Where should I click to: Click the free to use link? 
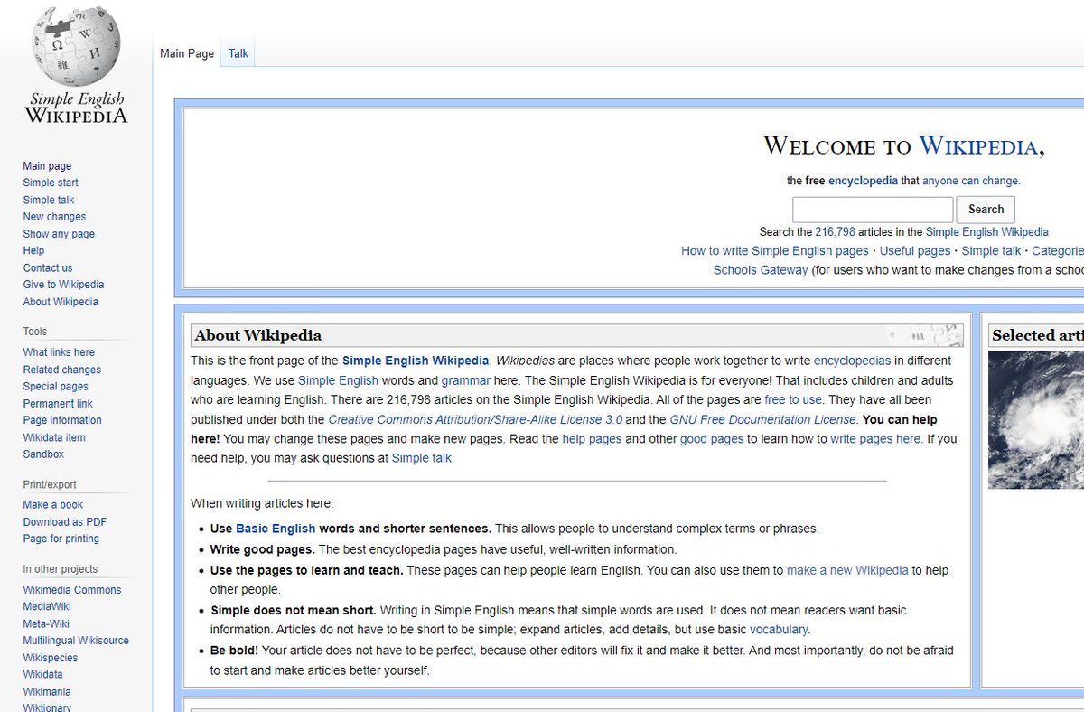click(793, 399)
